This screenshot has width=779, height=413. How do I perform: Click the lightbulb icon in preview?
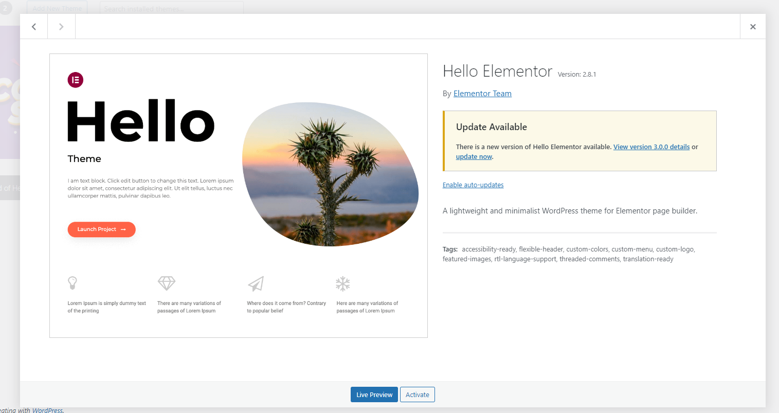(x=73, y=283)
